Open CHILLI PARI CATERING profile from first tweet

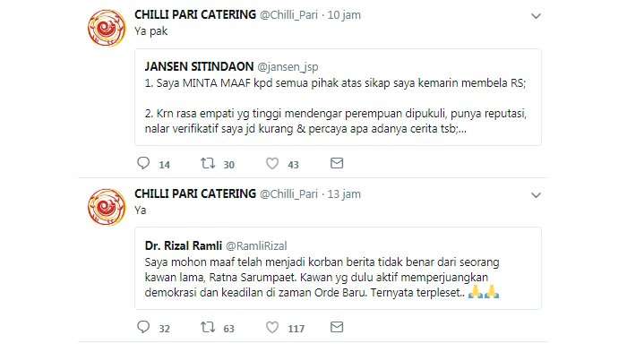coord(195,15)
